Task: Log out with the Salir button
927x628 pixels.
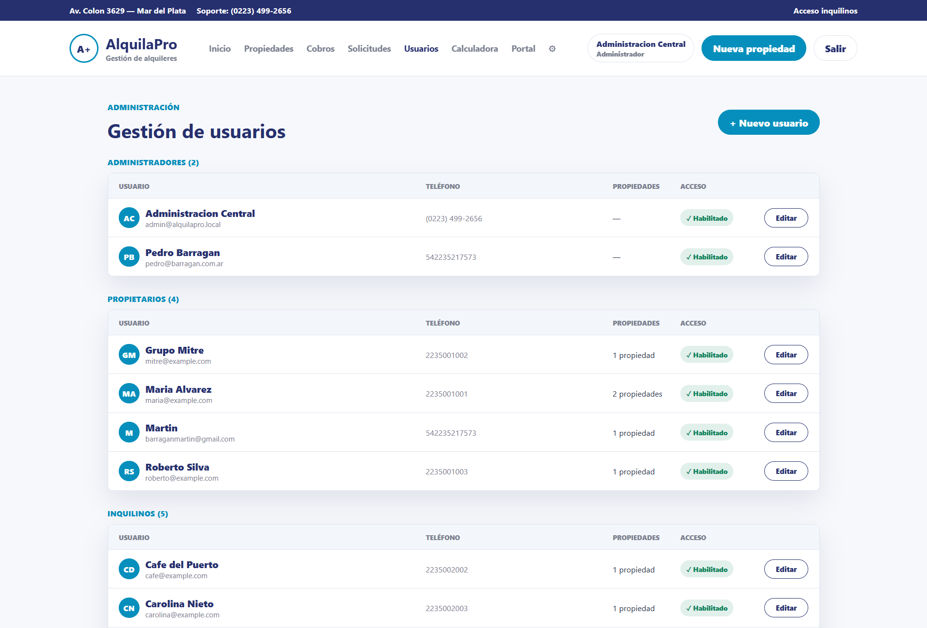Action: click(x=835, y=48)
